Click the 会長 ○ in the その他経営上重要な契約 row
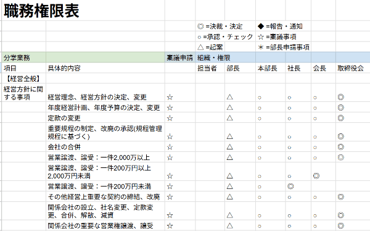The image size is (370, 231). click(314, 197)
